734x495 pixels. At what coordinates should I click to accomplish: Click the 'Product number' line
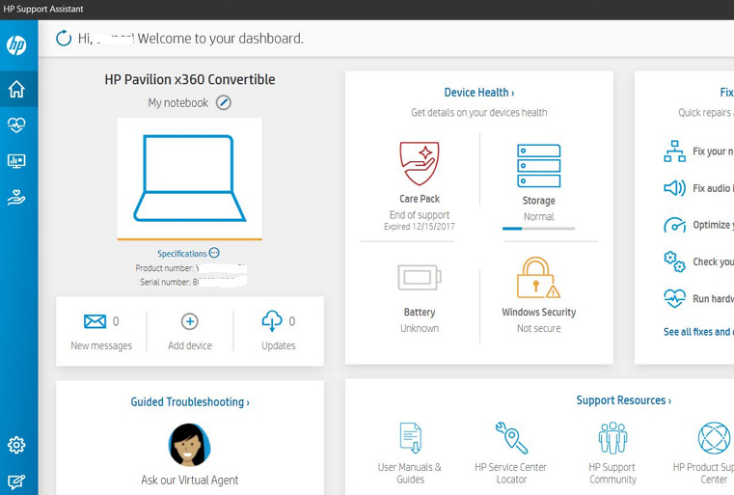point(191,268)
